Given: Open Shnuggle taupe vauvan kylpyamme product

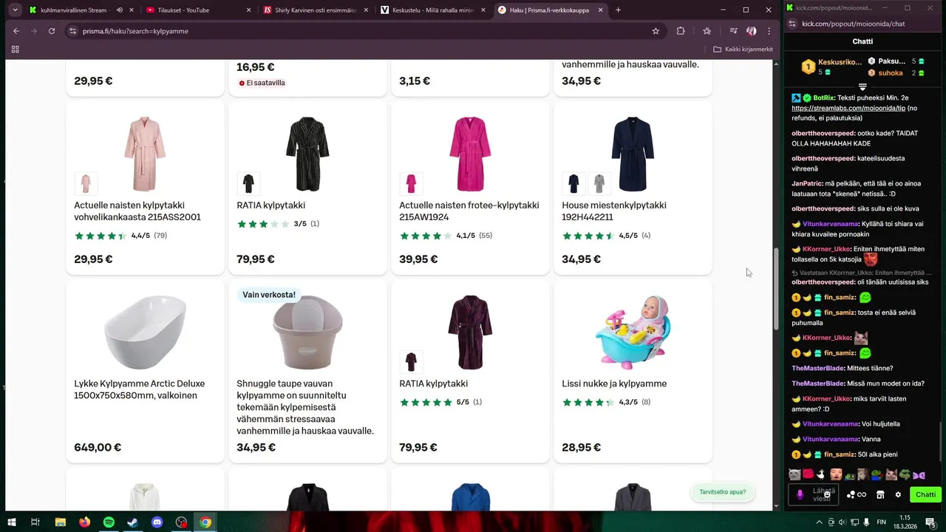Looking at the screenshot, I should (x=305, y=407).
